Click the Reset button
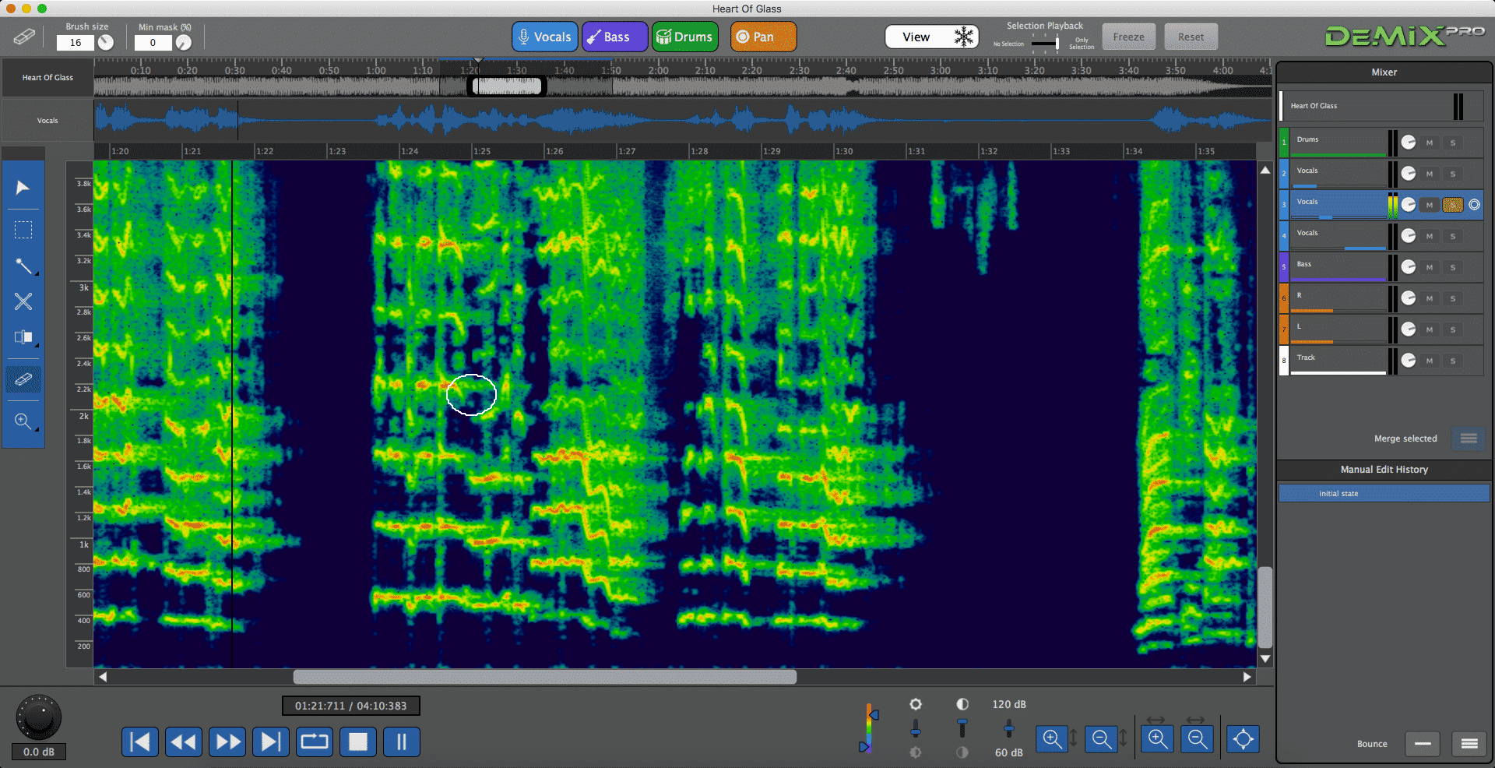The height and width of the screenshot is (768, 1495). (1191, 36)
